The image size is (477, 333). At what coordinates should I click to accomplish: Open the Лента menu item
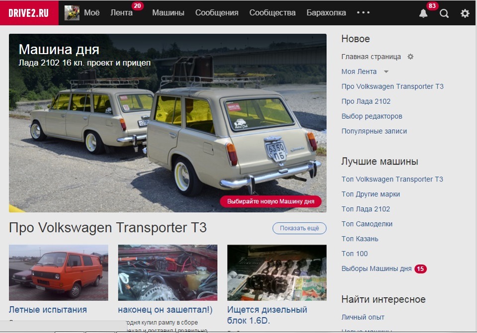click(121, 13)
